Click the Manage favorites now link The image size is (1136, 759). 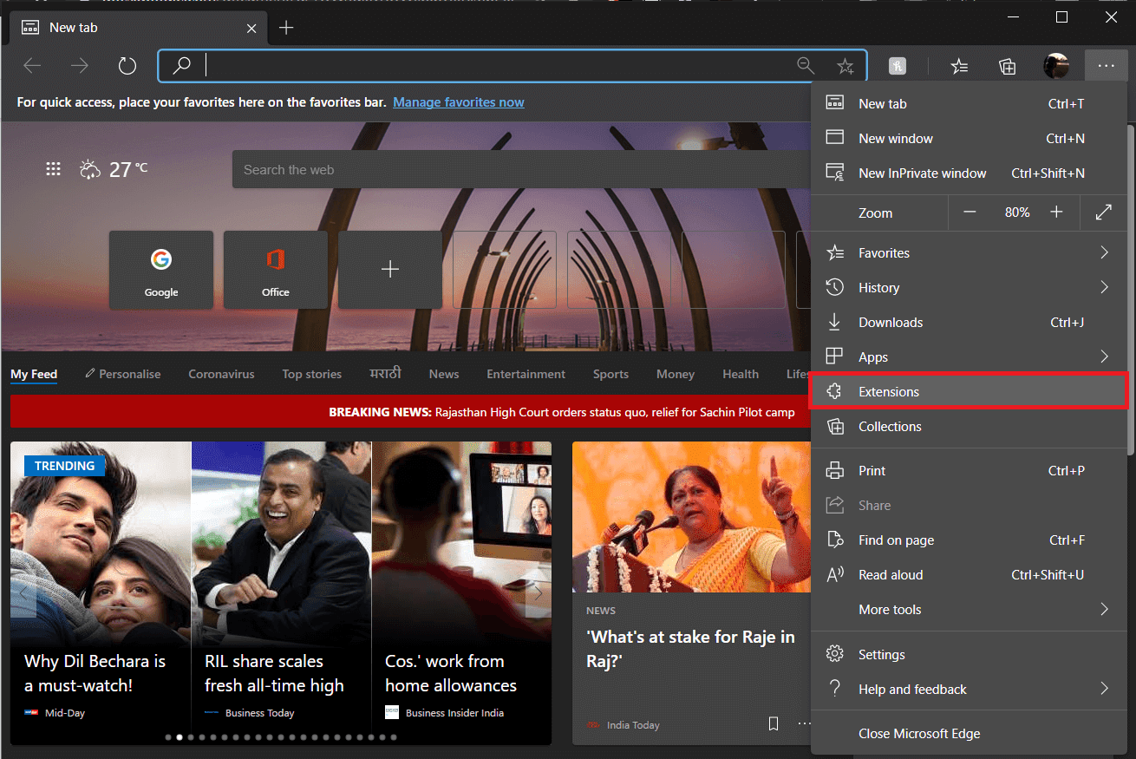point(458,102)
